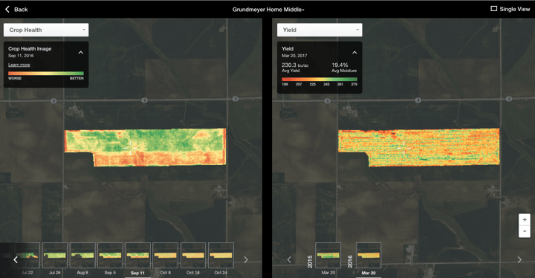Zoom in on the map with plus button
Image resolution: width=535 pixels, height=278 pixels.
click(525, 219)
